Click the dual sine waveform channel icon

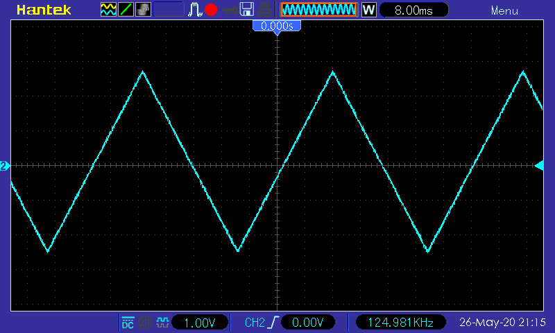point(108,10)
